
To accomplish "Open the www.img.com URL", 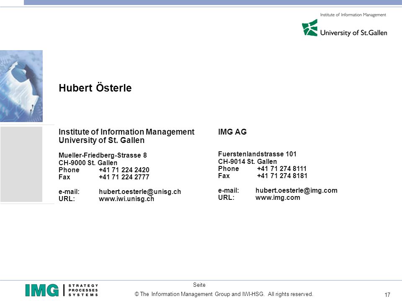I will point(278,198).
